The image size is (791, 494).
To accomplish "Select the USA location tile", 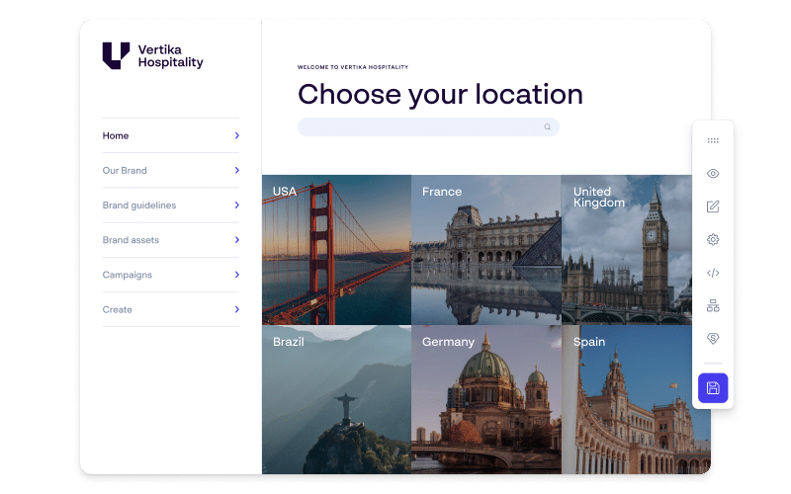I will (336, 250).
